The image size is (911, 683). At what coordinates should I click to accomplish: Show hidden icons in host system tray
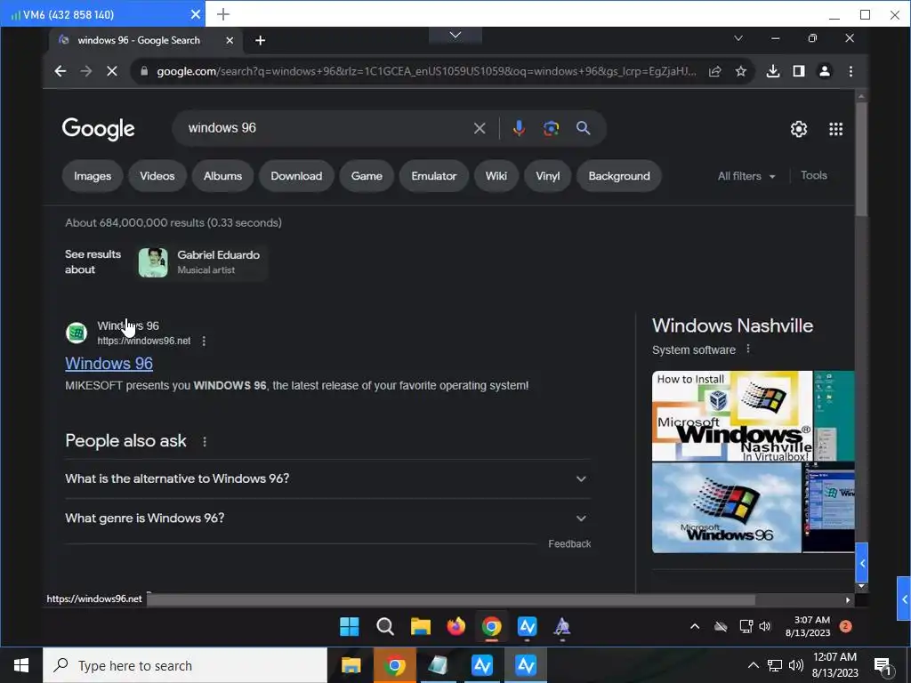pyautogui.click(x=753, y=665)
